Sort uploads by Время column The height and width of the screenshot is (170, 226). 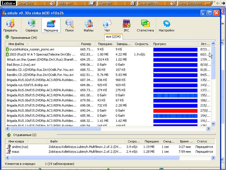(185, 141)
